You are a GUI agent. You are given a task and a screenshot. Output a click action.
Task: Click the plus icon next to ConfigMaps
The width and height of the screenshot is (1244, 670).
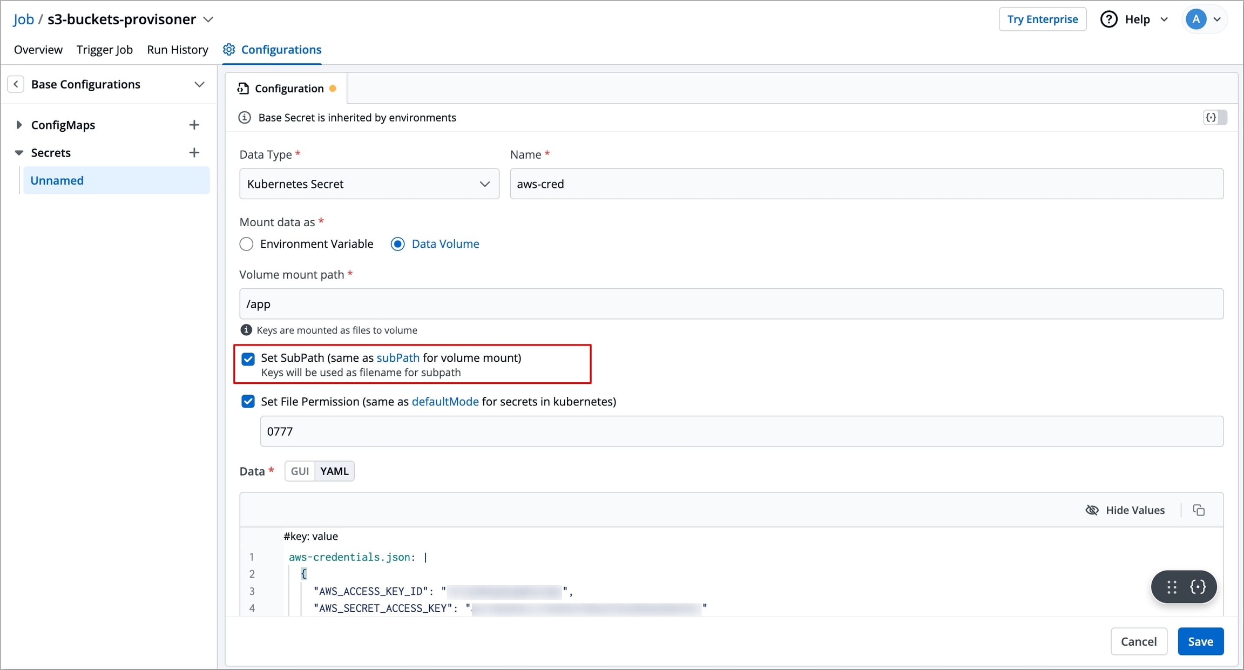click(194, 125)
